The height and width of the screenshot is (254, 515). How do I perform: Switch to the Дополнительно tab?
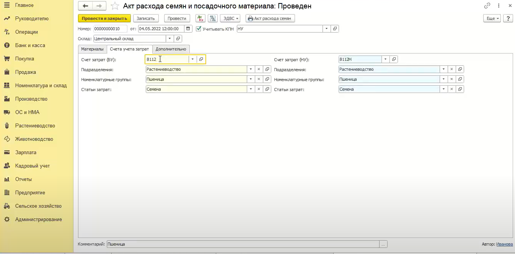(x=171, y=49)
